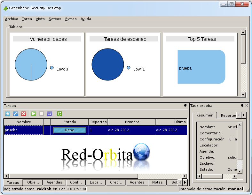Start the task with green play icon
The height and width of the screenshot is (195, 252).
pyautogui.click(x=34, y=114)
